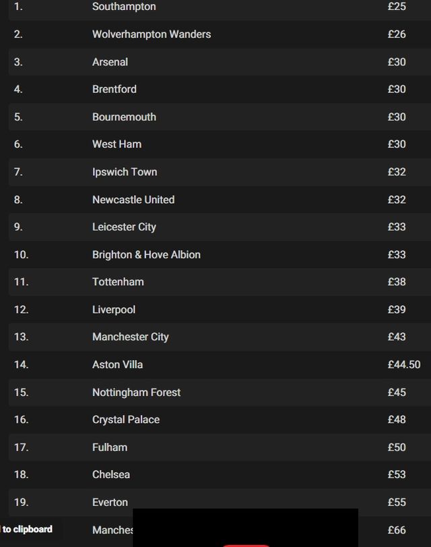Select the Wolverhampton Wanders row
The width and height of the screenshot is (431, 547).
point(152,34)
